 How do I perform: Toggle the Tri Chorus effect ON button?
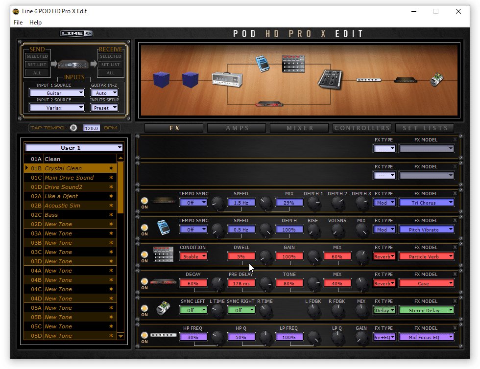[x=144, y=201]
